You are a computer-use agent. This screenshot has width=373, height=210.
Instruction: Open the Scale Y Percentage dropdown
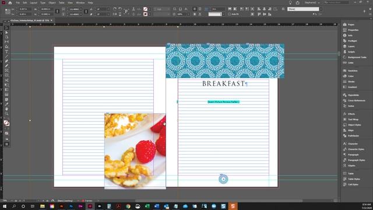[82, 14]
